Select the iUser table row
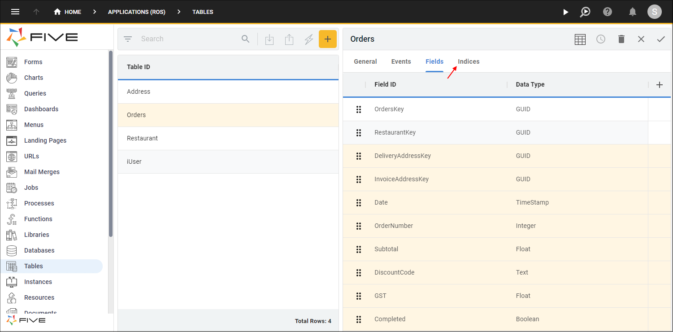Image resolution: width=673 pixels, height=332 pixels. click(228, 162)
